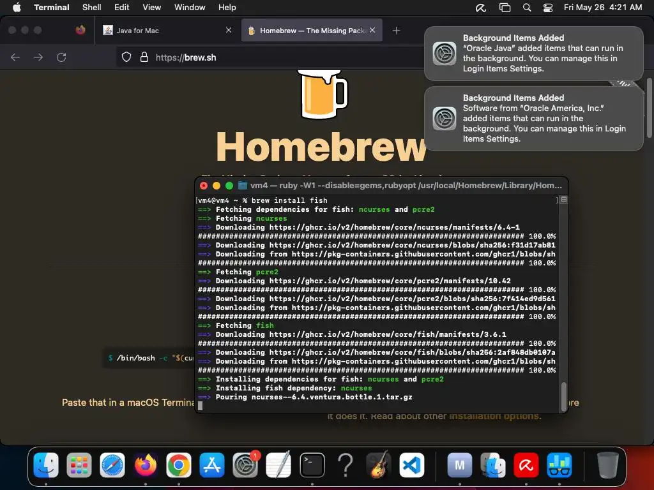
Task: Open Avira from the Dock
Action: coord(526,465)
